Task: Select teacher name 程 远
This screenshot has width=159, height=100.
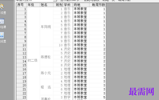Action: [x=46, y=87]
